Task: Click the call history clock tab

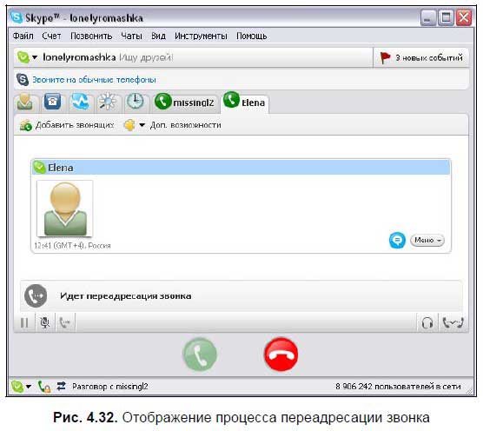Action: coord(136,102)
